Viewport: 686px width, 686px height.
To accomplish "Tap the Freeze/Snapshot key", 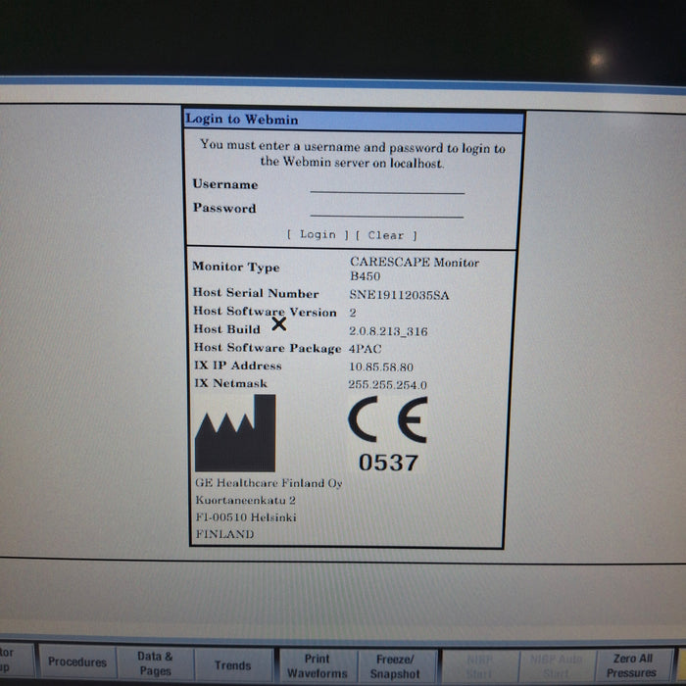I will (395, 665).
